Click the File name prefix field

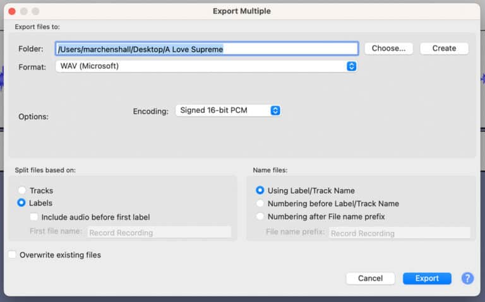pos(399,233)
